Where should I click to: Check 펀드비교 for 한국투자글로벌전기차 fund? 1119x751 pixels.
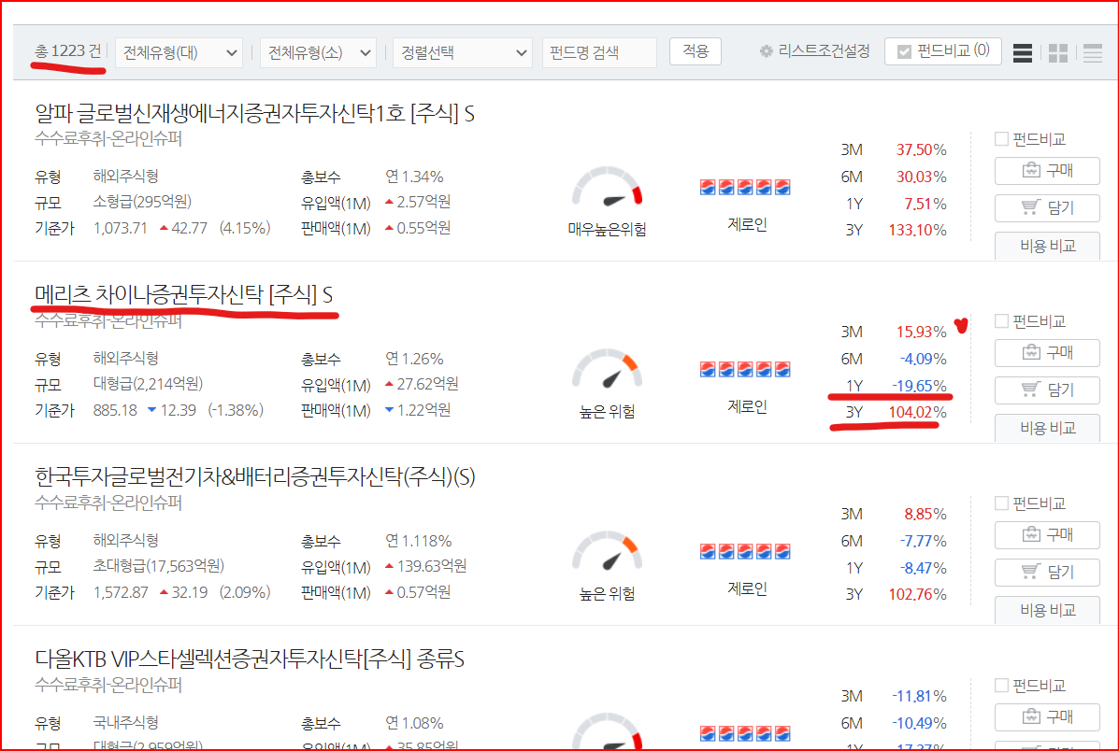point(1001,503)
